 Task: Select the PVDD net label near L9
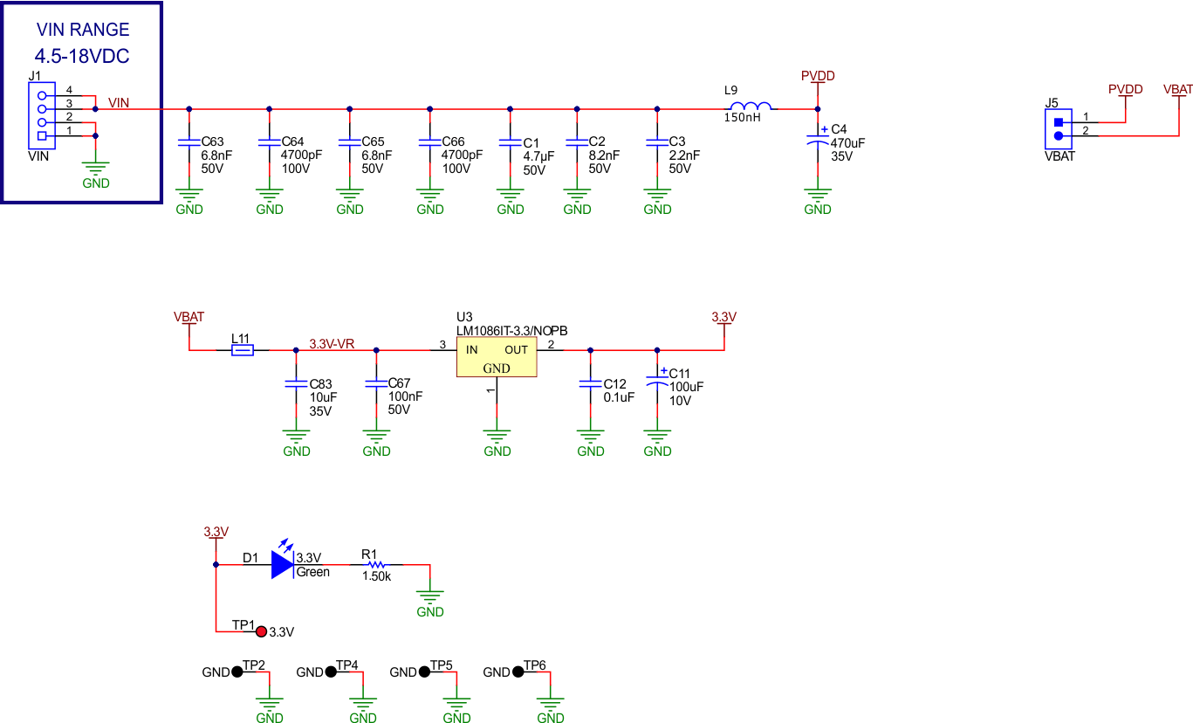coord(816,76)
